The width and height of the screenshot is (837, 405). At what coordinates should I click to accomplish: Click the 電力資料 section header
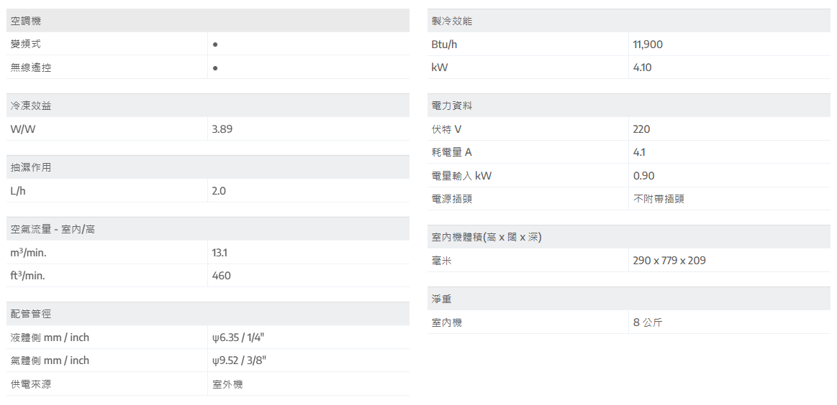tap(452, 106)
